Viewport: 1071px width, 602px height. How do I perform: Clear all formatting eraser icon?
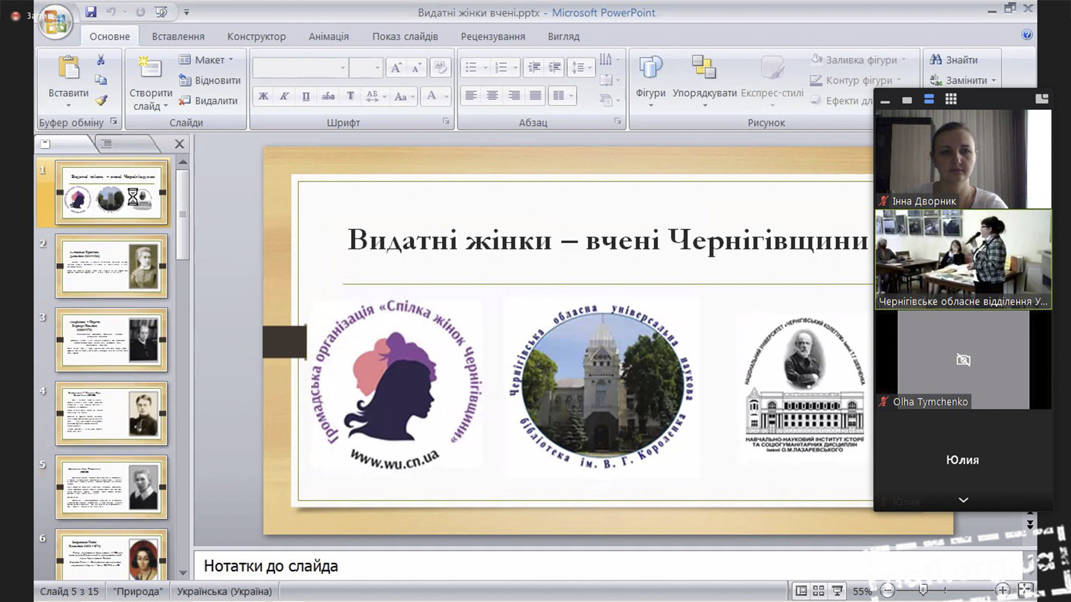click(x=441, y=67)
